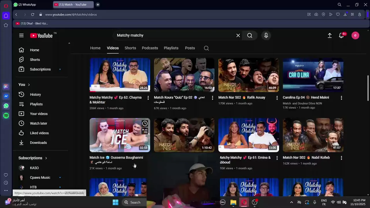370x208 pixels.
Task: Switch to the channel Home tab
Action: (x=95, y=48)
